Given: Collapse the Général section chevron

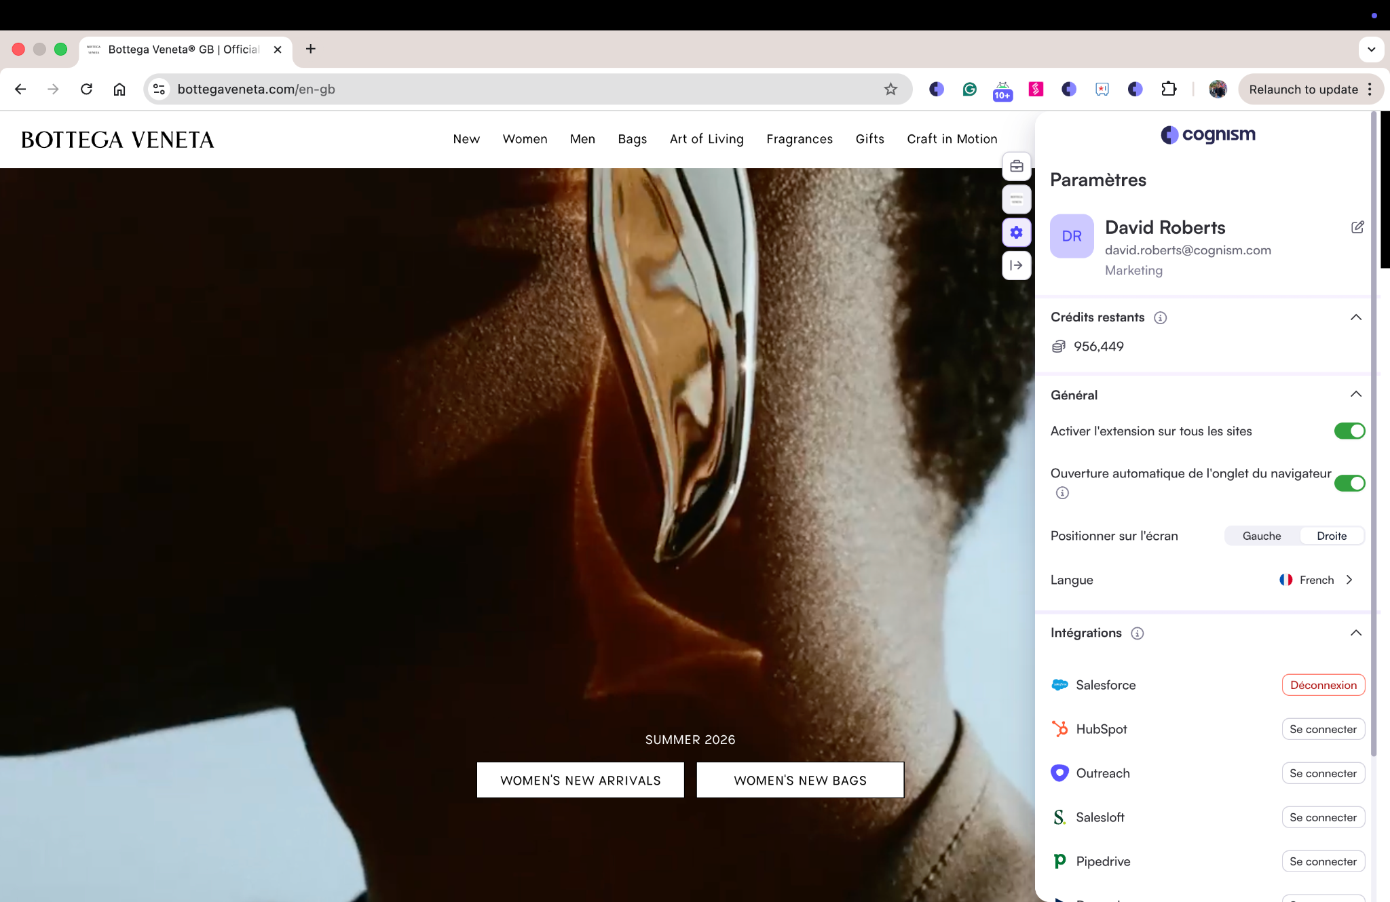Looking at the screenshot, I should coord(1356,395).
